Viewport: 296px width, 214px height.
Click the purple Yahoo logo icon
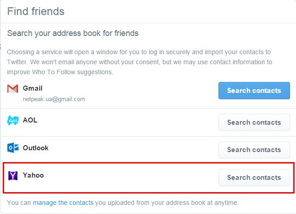(x=13, y=175)
